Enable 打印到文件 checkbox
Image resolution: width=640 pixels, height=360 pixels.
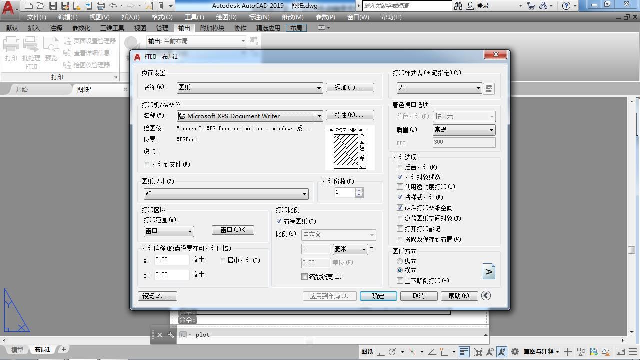[147, 164]
